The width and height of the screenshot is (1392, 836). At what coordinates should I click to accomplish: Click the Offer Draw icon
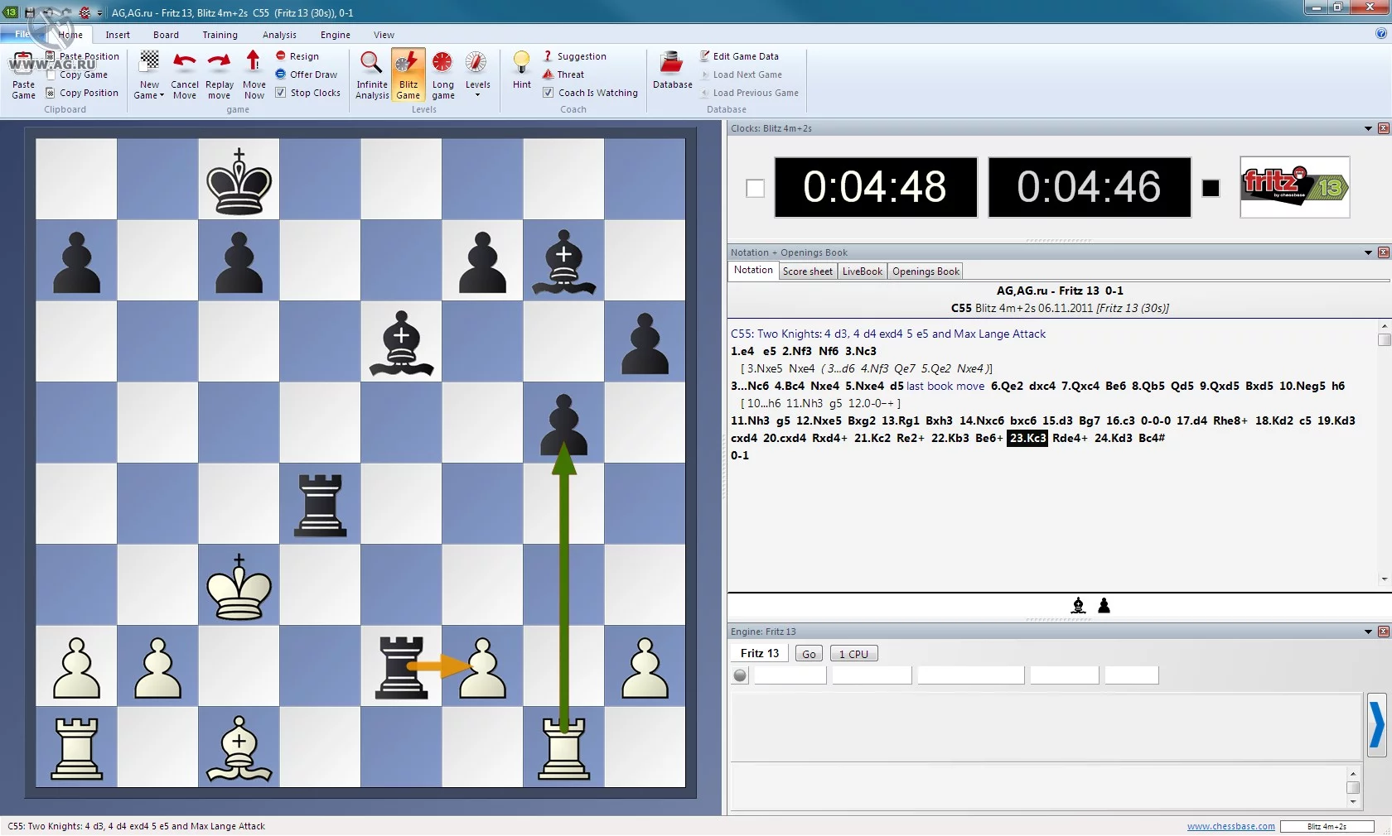[x=281, y=74]
